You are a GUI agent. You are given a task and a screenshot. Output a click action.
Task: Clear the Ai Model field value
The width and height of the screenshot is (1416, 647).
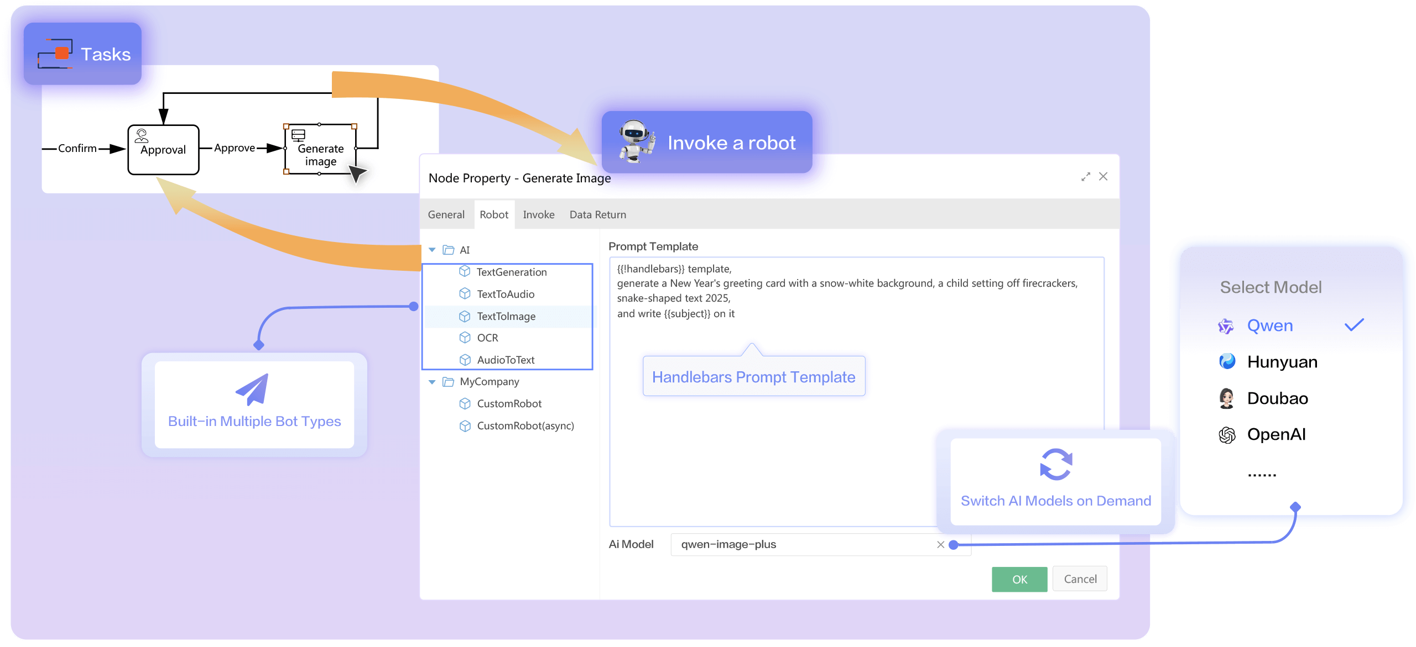(940, 544)
